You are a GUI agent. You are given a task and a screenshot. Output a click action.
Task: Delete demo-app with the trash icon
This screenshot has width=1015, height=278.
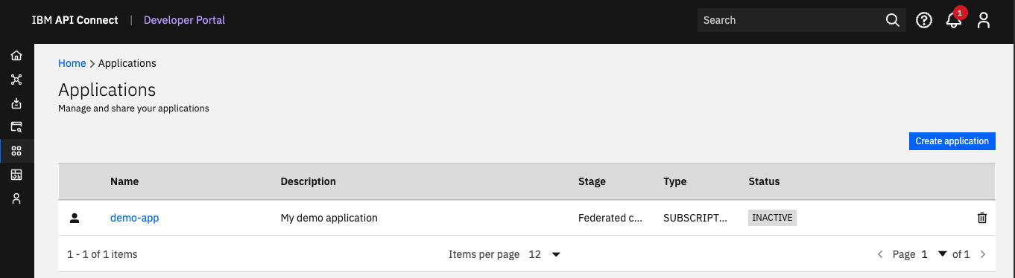click(982, 218)
